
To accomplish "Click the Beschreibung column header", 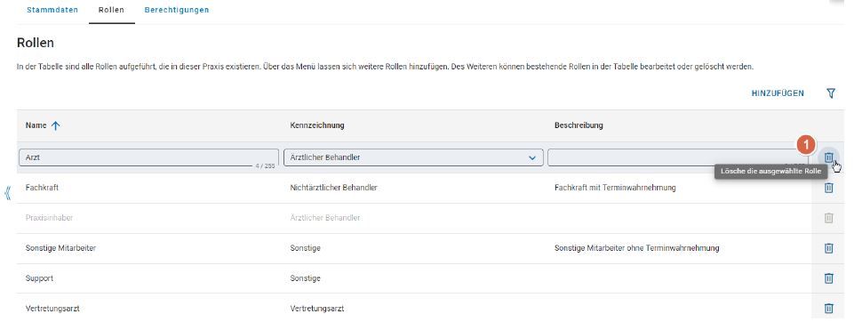I will pyautogui.click(x=579, y=125).
